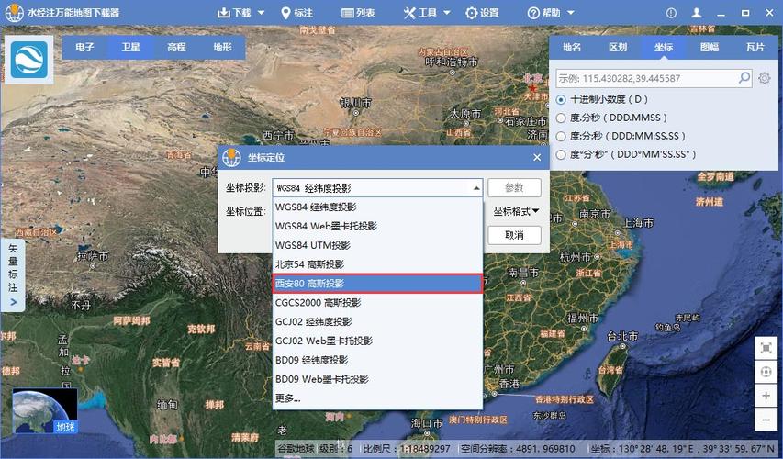Click the 取消 cancel button
This screenshot has width=783, height=459.
[514, 235]
